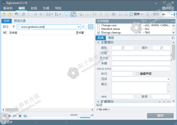This screenshot has height=125, width=177.
Task: Click the volume bars icon
Action: pos(92,115)
